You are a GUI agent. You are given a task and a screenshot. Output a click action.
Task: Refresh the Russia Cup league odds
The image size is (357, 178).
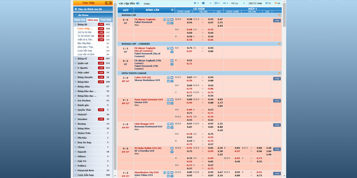click(279, 15)
